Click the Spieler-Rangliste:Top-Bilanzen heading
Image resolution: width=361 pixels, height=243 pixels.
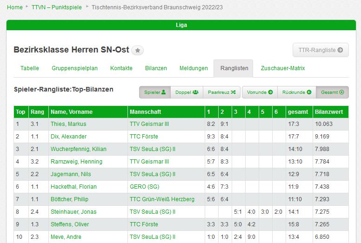pyautogui.click(x=64, y=89)
